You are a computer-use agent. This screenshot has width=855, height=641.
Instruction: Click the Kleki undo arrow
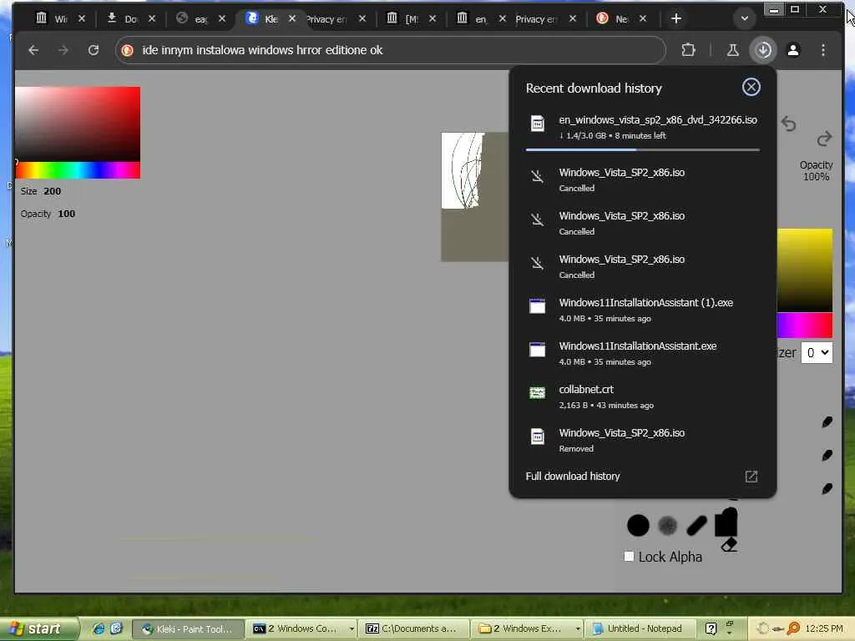coord(788,124)
